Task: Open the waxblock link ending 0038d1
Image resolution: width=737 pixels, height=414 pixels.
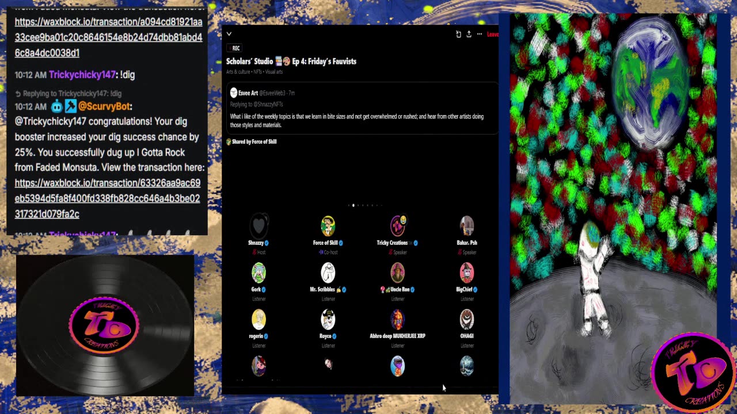Action: point(108,37)
